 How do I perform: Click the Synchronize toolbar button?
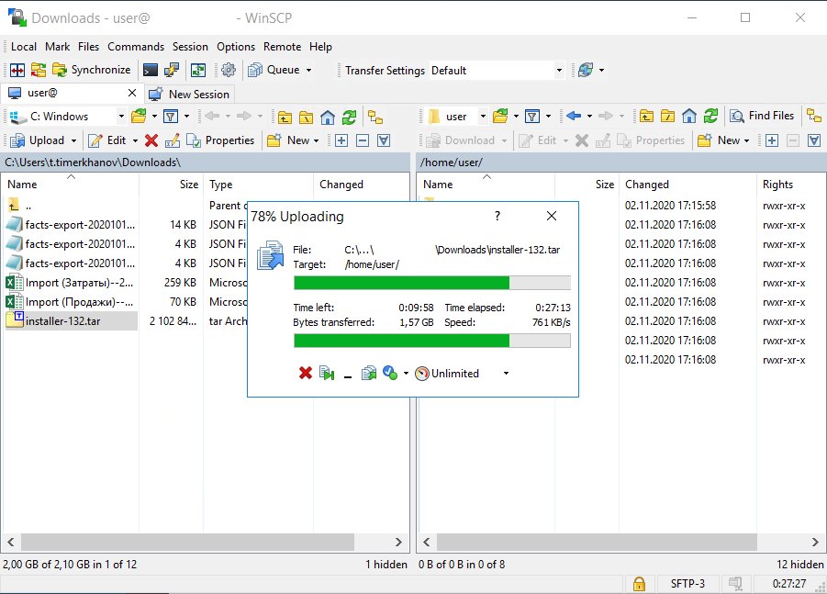click(91, 70)
